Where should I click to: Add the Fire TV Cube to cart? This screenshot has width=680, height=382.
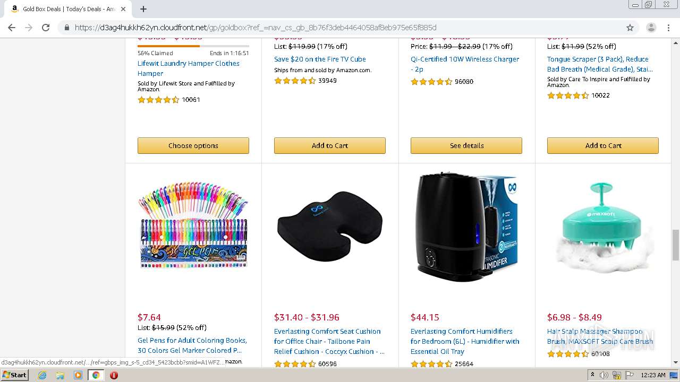pos(330,145)
